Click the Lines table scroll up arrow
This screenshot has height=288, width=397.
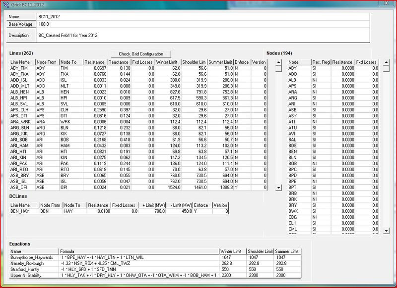[x=278, y=62]
